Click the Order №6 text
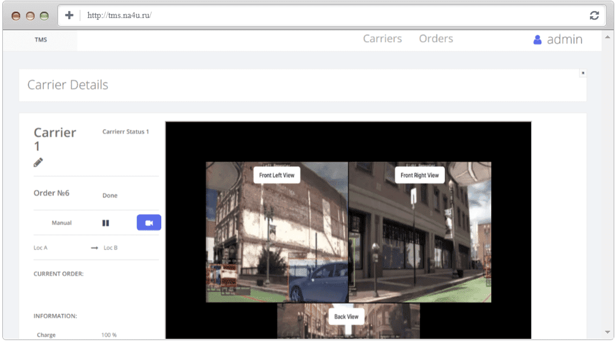This screenshot has width=616, height=343. coord(51,193)
